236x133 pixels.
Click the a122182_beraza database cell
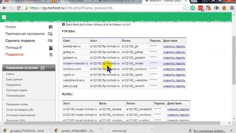point(111,109)
